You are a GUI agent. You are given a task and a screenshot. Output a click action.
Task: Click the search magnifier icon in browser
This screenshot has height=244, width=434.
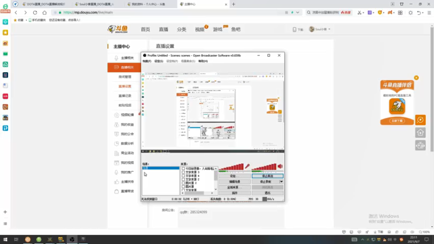click(309, 12)
